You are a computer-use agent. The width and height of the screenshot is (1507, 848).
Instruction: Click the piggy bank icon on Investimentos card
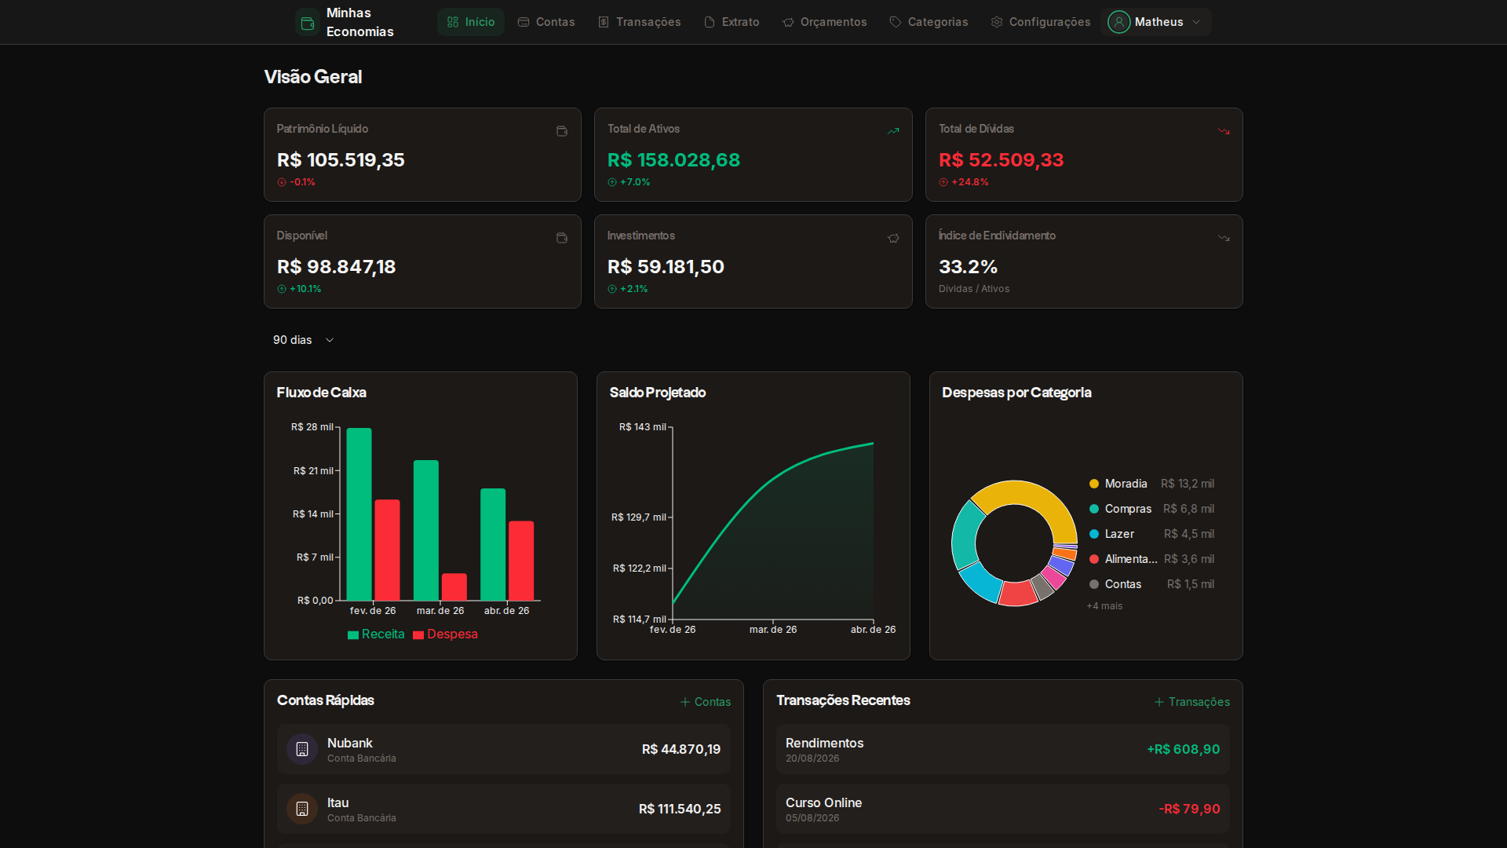click(893, 238)
